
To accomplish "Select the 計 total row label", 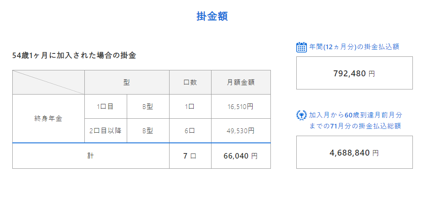I will pyautogui.click(x=91, y=156).
